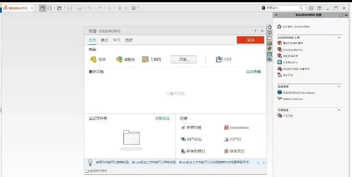Click the red 登录 button
The image size is (352, 177).
coord(250,40)
